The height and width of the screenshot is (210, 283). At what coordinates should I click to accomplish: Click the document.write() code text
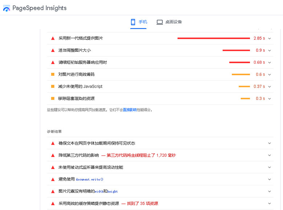90,179
